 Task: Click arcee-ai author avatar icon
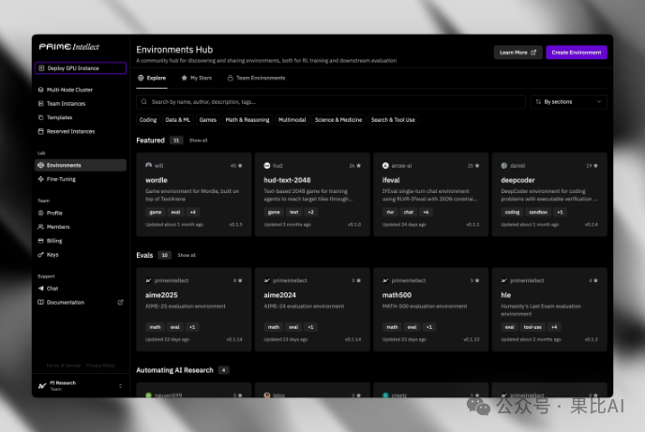pyautogui.click(x=385, y=165)
